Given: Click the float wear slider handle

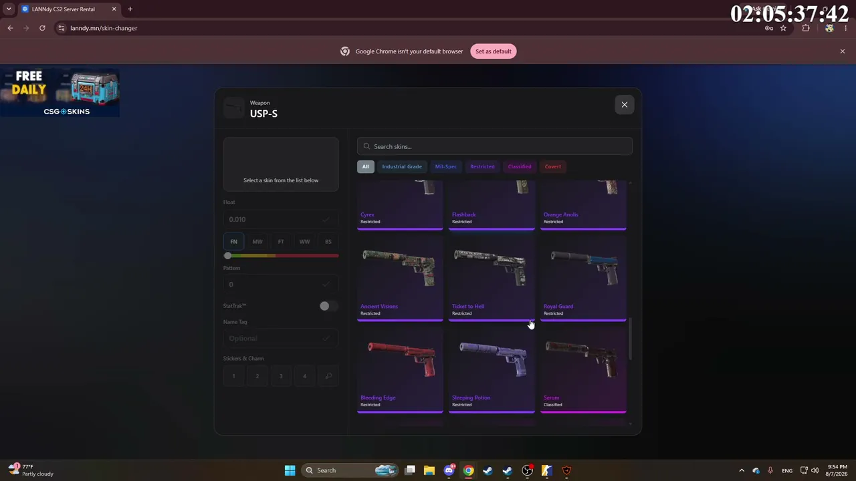Looking at the screenshot, I should 227,256.
